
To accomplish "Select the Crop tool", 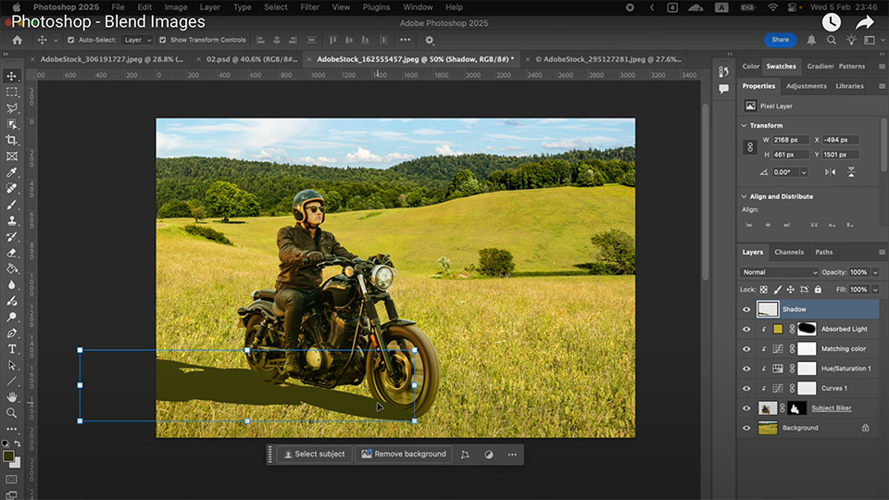I will pyautogui.click(x=12, y=140).
